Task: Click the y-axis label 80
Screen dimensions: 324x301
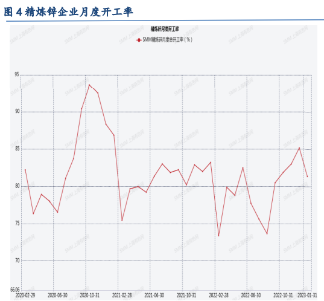Action: click(x=17, y=186)
